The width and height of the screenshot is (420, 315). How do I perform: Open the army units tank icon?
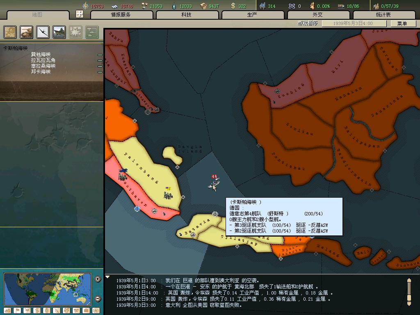[27, 32]
